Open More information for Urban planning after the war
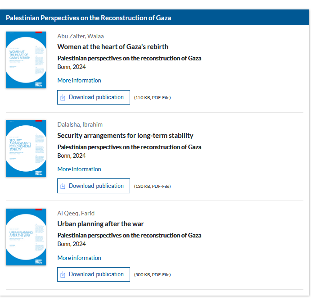 click(x=79, y=258)
